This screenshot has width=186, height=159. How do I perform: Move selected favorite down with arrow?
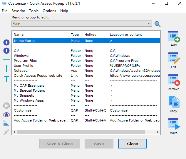point(6,51)
